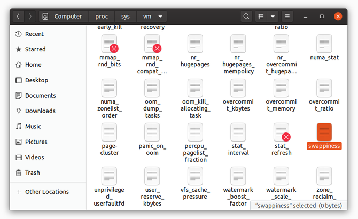Open Music from the sidebar
358x219 pixels.
tap(48, 127)
